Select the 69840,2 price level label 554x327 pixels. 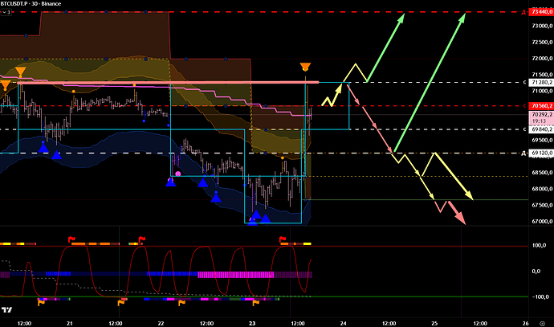pyautogui.click(x=537, y=129)
